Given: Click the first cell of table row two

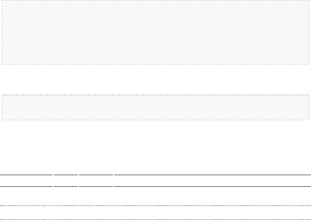Looking at the screenshot, I should 26,213.
